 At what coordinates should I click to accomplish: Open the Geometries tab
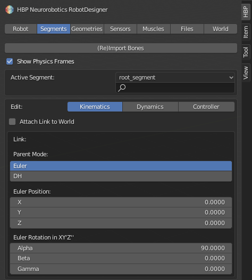click(x=87, y=29)
